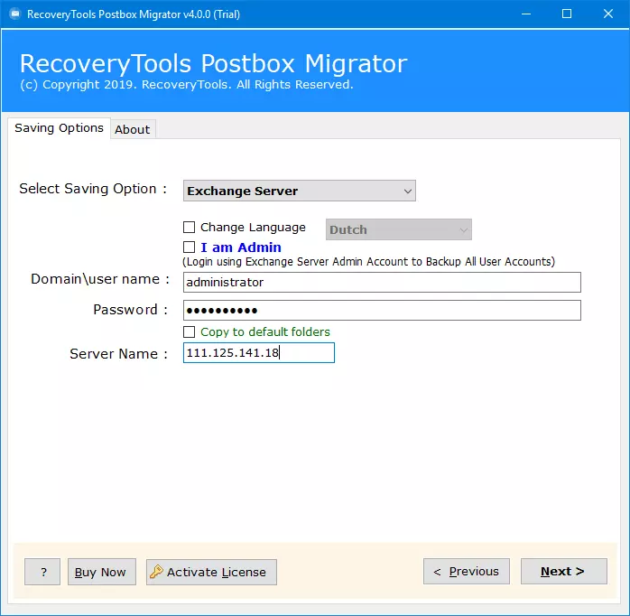This screenshot has height=616, width=630.
Task: Check the I am Admin option
Action: coord(190,247)
